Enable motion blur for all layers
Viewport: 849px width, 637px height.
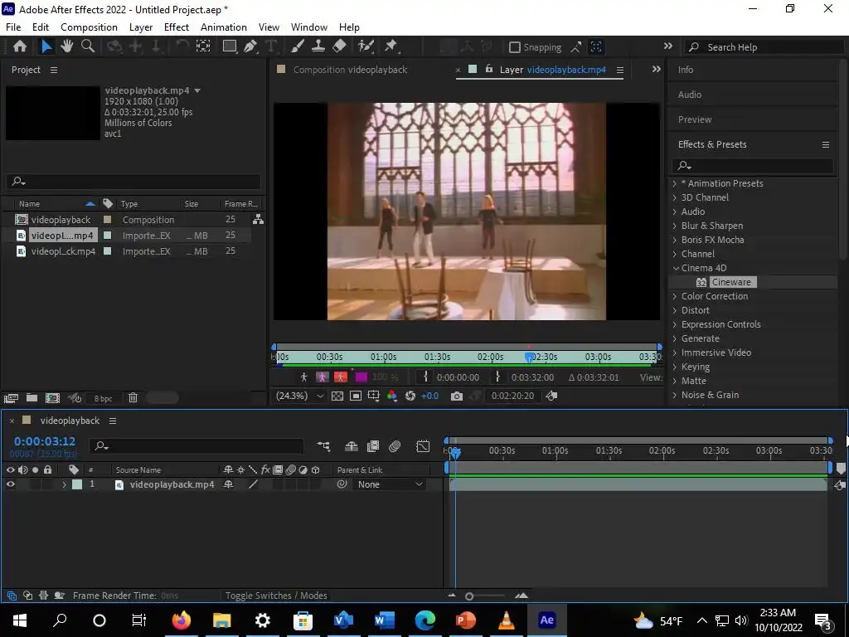pyautogui.click(x=395, y=446)
